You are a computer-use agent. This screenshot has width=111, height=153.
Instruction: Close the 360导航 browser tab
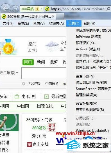(53, 16)
